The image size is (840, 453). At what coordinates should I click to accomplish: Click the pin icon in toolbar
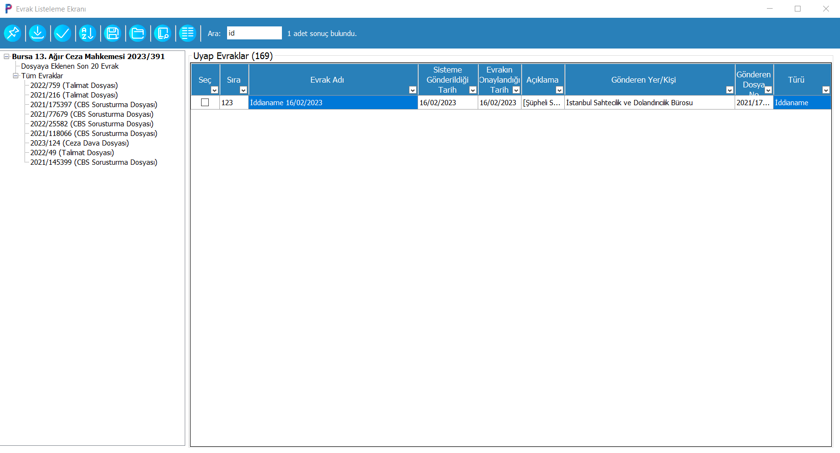click(x=13, y=33)
